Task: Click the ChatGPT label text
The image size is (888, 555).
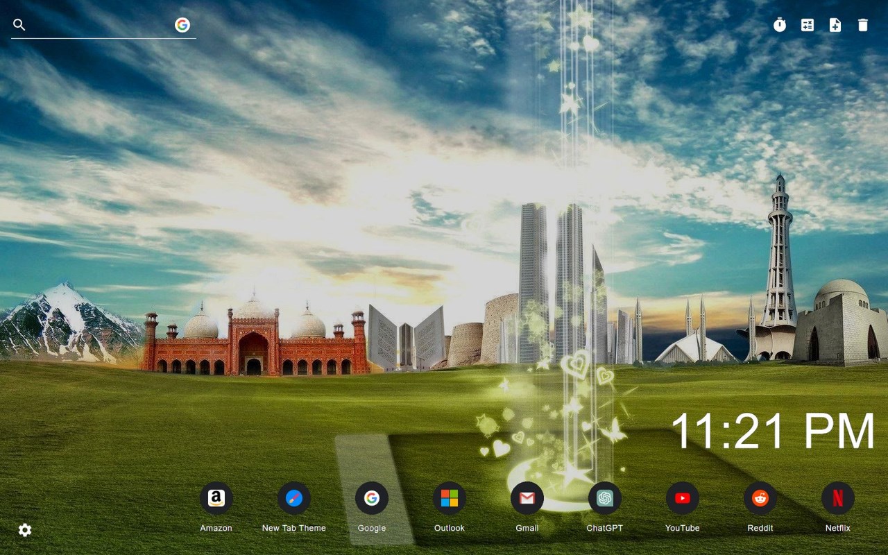Action: 604,528
